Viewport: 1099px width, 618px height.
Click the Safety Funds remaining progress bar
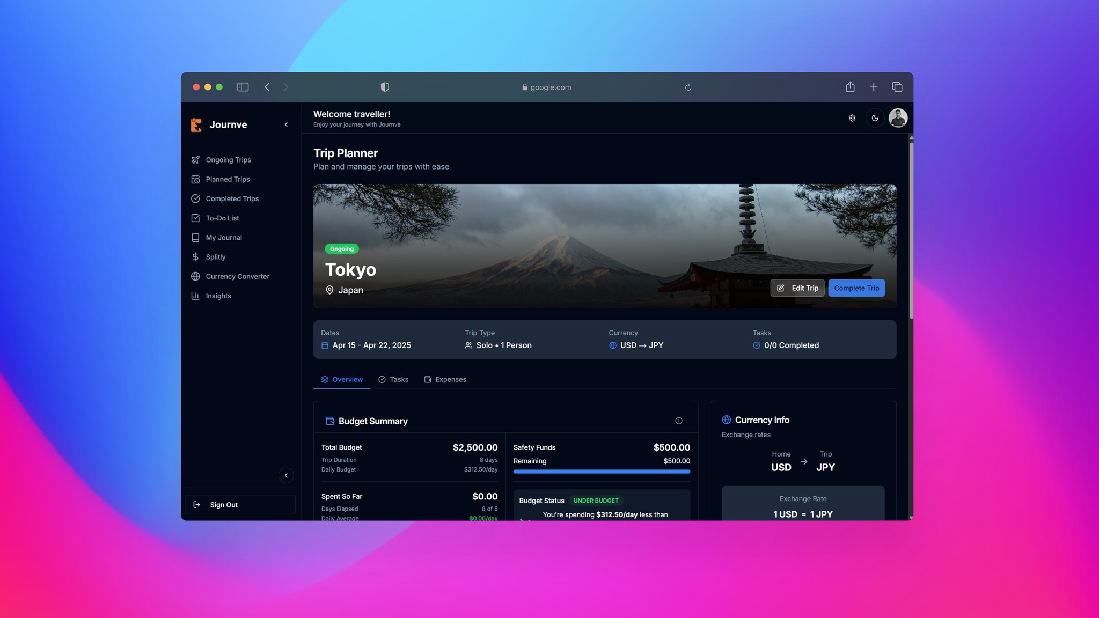pyautogui.click(x=602, y=472)
